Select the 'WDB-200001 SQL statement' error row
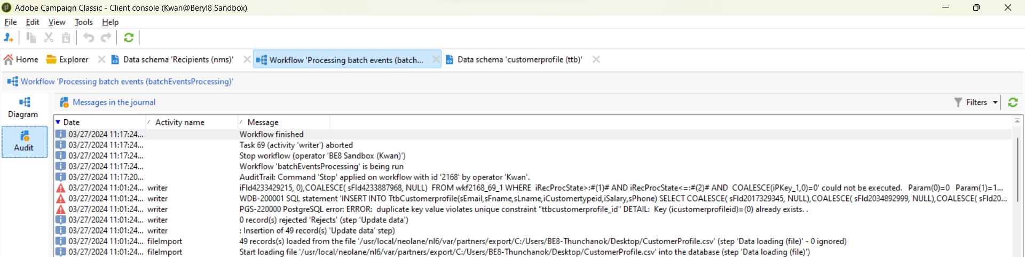The image size is (1025, 257). [533, 198]
